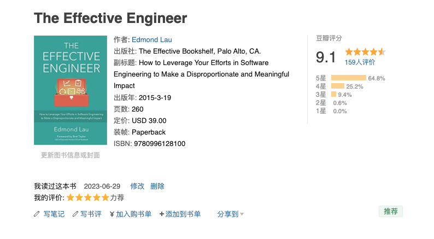The image size is (434, 239).
Task: Click 加入购书单 text link
Action: click(x=134, y=214)
